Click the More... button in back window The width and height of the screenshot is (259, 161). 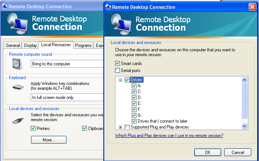pos(49,140)
